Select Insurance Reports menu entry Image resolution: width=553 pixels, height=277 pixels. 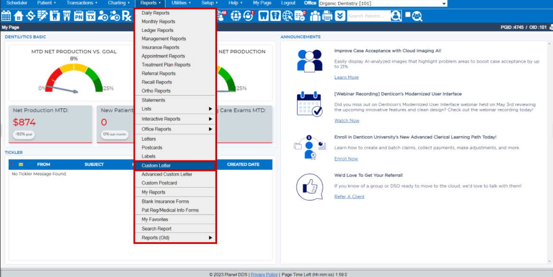coord(175,48)
